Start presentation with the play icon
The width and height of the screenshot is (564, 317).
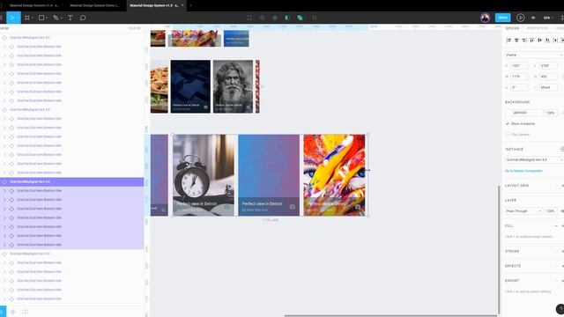520,18
